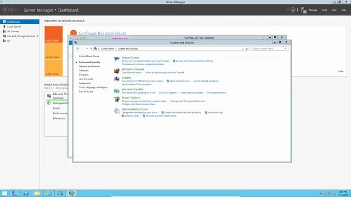The width and height of the screenshot is (351, 197).
Task: Select the Application Tools ribbon tab
Action: click(120, 38)
